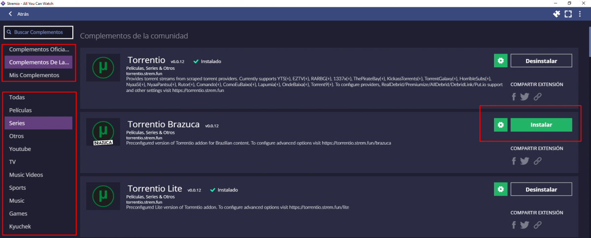Viewport: 591px width, 238px height.
Task: Uninstall the Torrentio addon
Action: [x=541, y=60]
